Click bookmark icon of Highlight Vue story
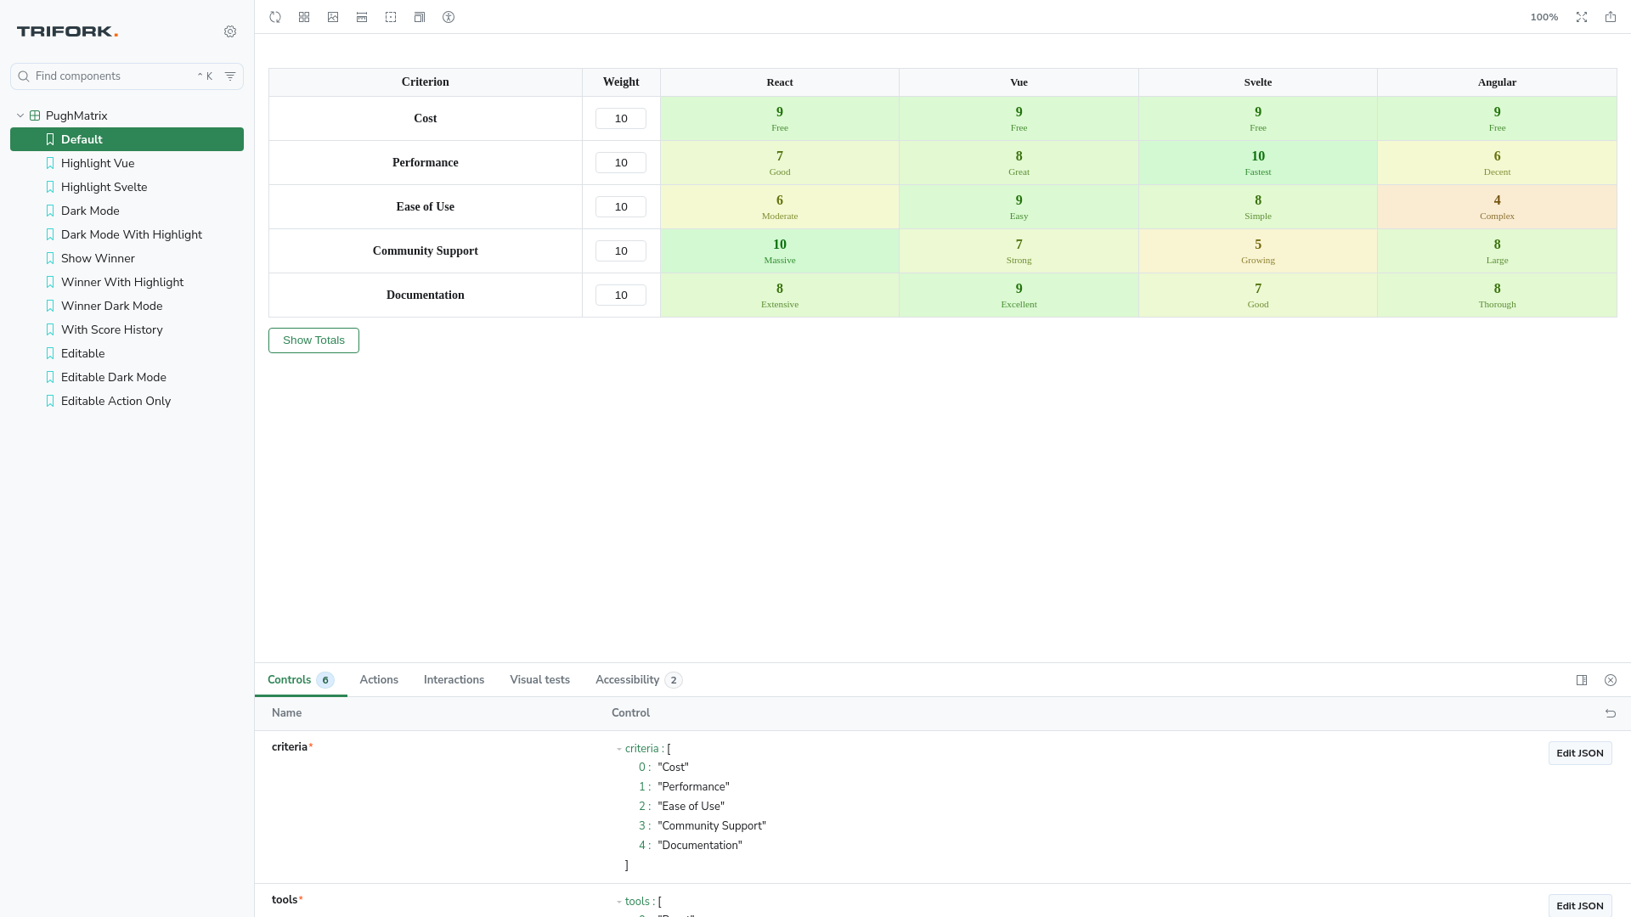The width and height of the screenshot is (1631, 917). coord(50,163)
